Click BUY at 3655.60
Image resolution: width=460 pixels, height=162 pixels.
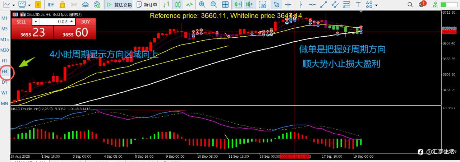point(75,32)
